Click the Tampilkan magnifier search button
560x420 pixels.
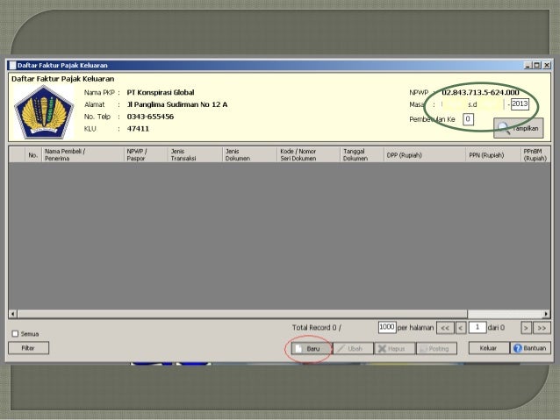(518, 128)
